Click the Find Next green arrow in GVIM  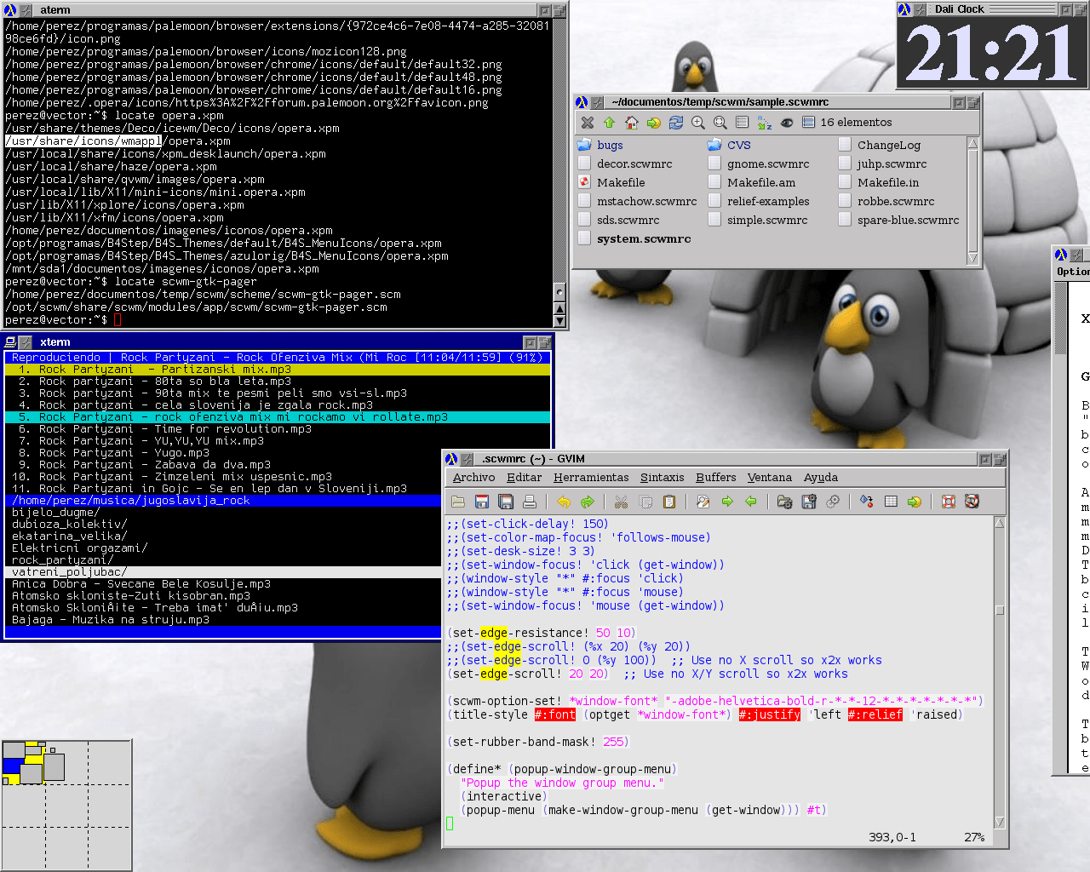(x=727, y=502)
